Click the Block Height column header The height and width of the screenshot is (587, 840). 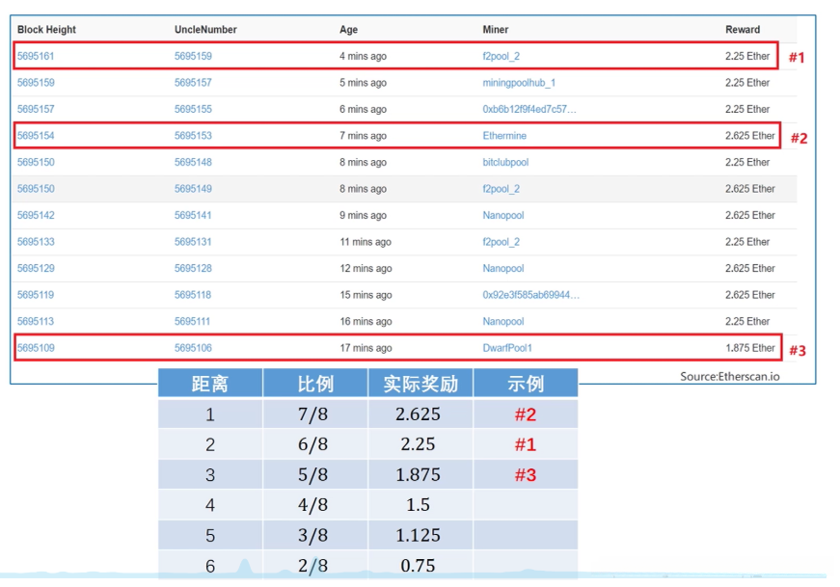tap(46, 30)
